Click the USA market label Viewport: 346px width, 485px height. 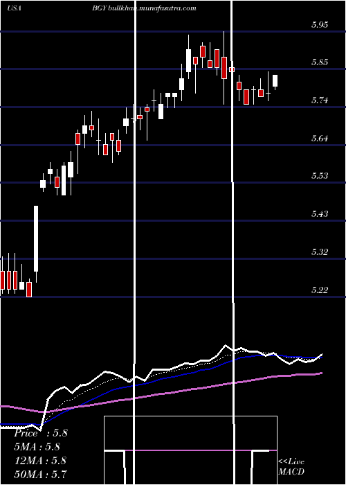(14, 8)
